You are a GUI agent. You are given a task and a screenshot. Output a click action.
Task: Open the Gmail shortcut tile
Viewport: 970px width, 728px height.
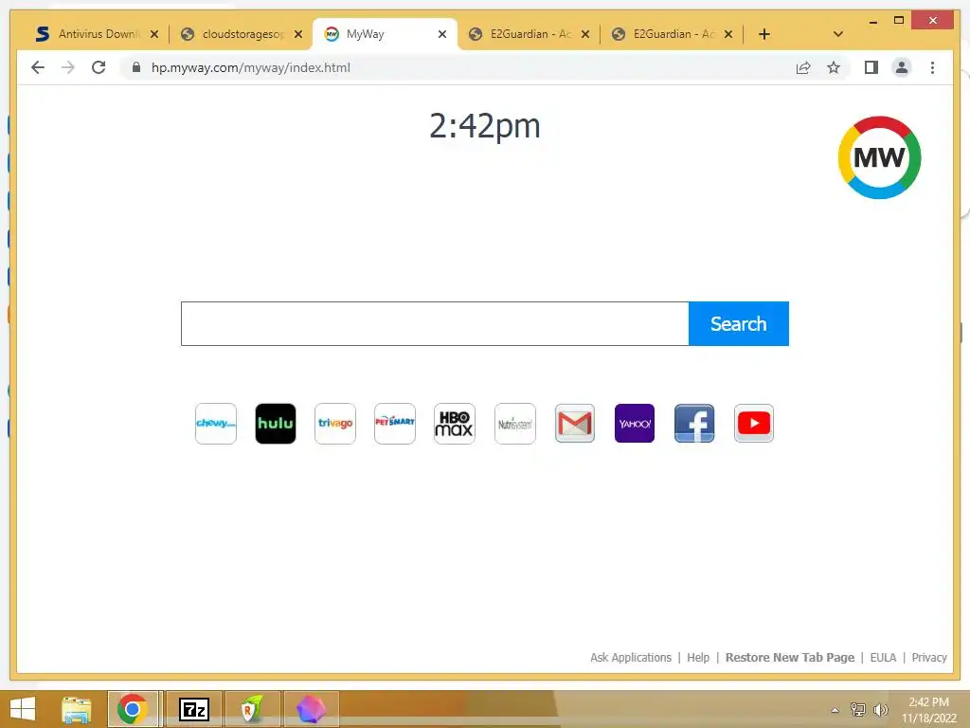point(575,424)
